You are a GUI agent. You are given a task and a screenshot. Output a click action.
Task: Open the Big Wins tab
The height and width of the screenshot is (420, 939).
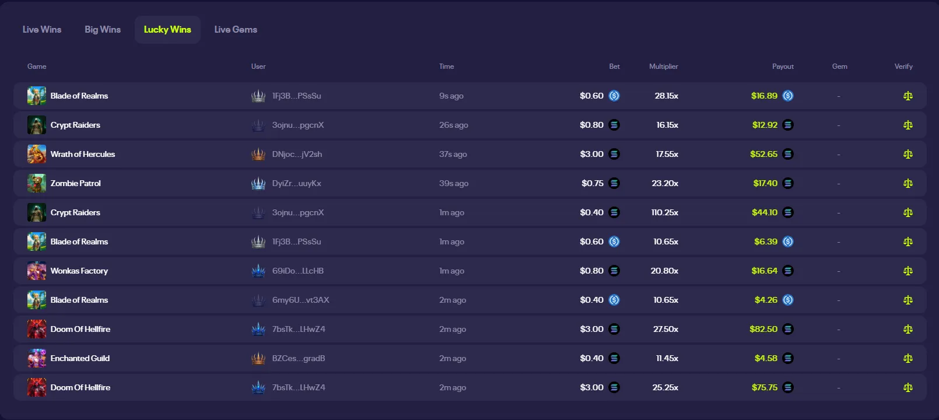[x=103, y=29]
